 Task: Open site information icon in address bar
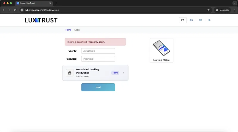22,10
